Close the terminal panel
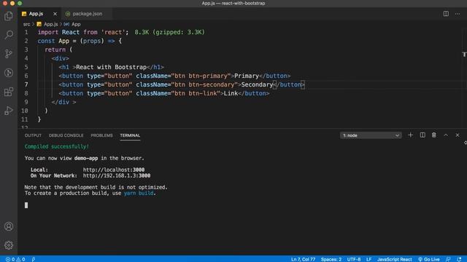Viewport: 467px width, 262px height. 458,135
